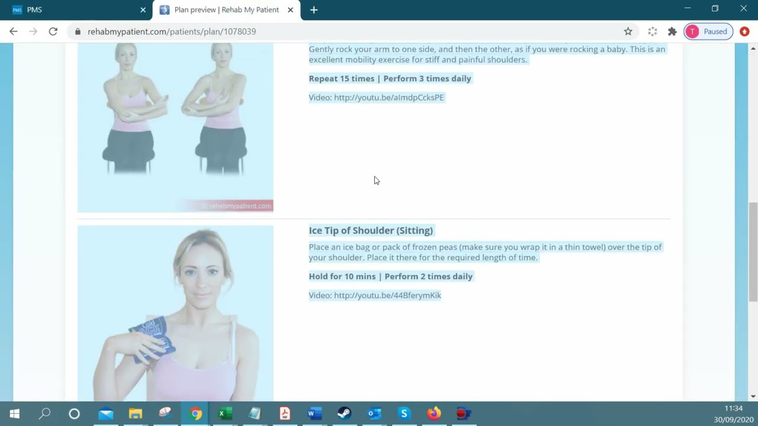This screenshot has width=758, height=426.
Task: Click the address bar URL
Action: coord(172,31)
